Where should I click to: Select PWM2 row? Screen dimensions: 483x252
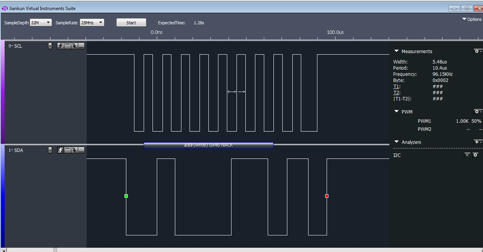(x=450, y=129)
